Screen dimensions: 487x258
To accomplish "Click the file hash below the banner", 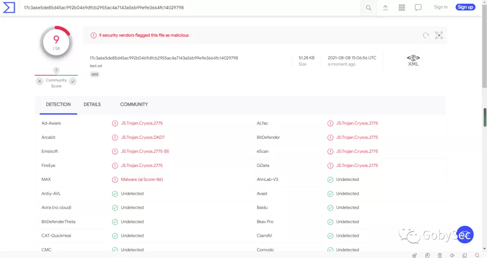I will pos(164,58).
